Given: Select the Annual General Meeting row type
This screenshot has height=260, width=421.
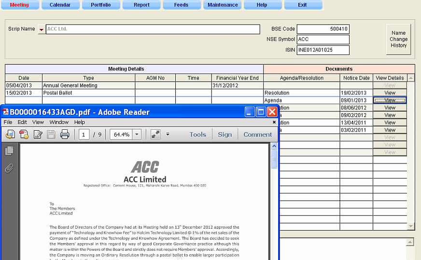Looking at the screenshot, I should click(89, 85).
